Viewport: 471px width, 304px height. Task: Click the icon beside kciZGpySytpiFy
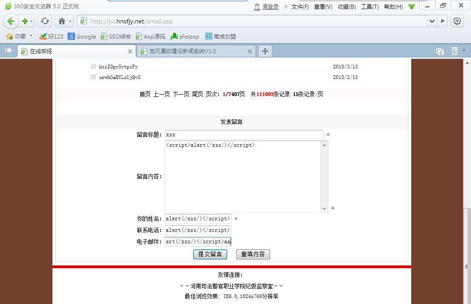pos(93,66)
